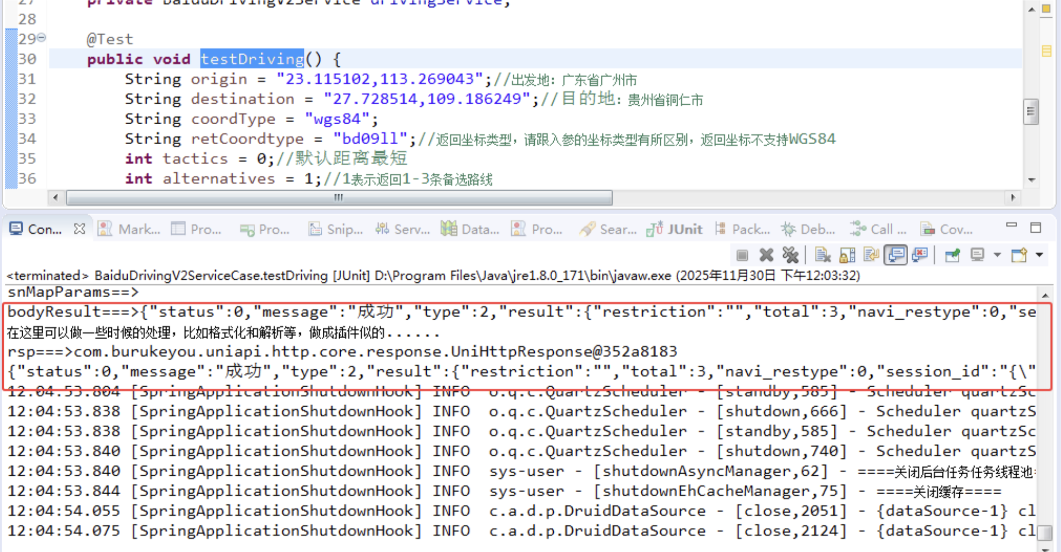Collapse the fold marker at line 29
1061x552 pixels.
coord(42,38)
